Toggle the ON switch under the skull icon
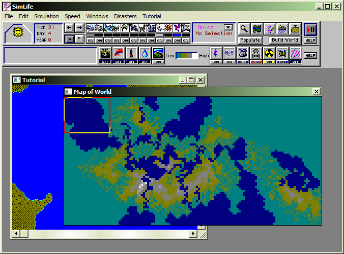 pyautogui.click(x=256, y=62)
